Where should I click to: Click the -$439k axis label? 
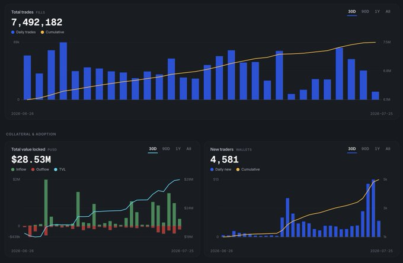coord(14,237)
